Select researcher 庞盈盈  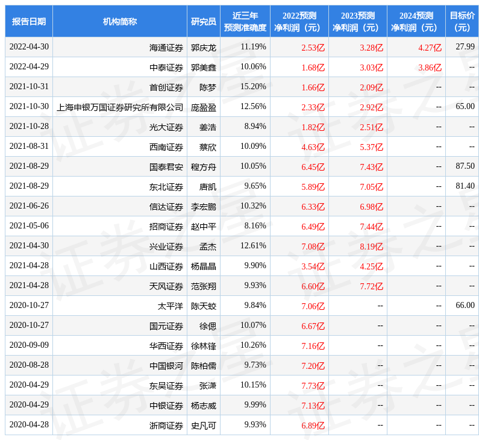204,107
